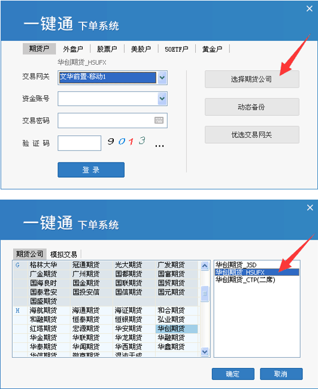This screenshot has height=389, width=318.
Task: Open the soft keyboard icon in password field
Action: click(159, 120)
